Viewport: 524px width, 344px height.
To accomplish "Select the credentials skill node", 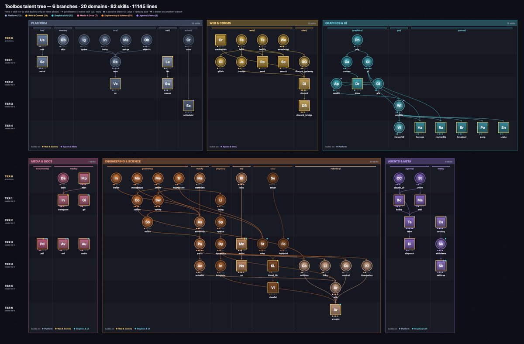I will click(221, 40).
